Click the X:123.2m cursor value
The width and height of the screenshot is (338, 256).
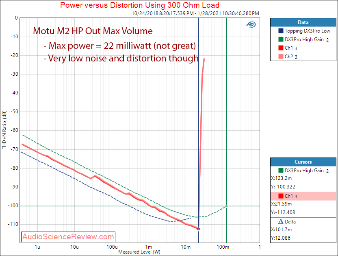281,178
